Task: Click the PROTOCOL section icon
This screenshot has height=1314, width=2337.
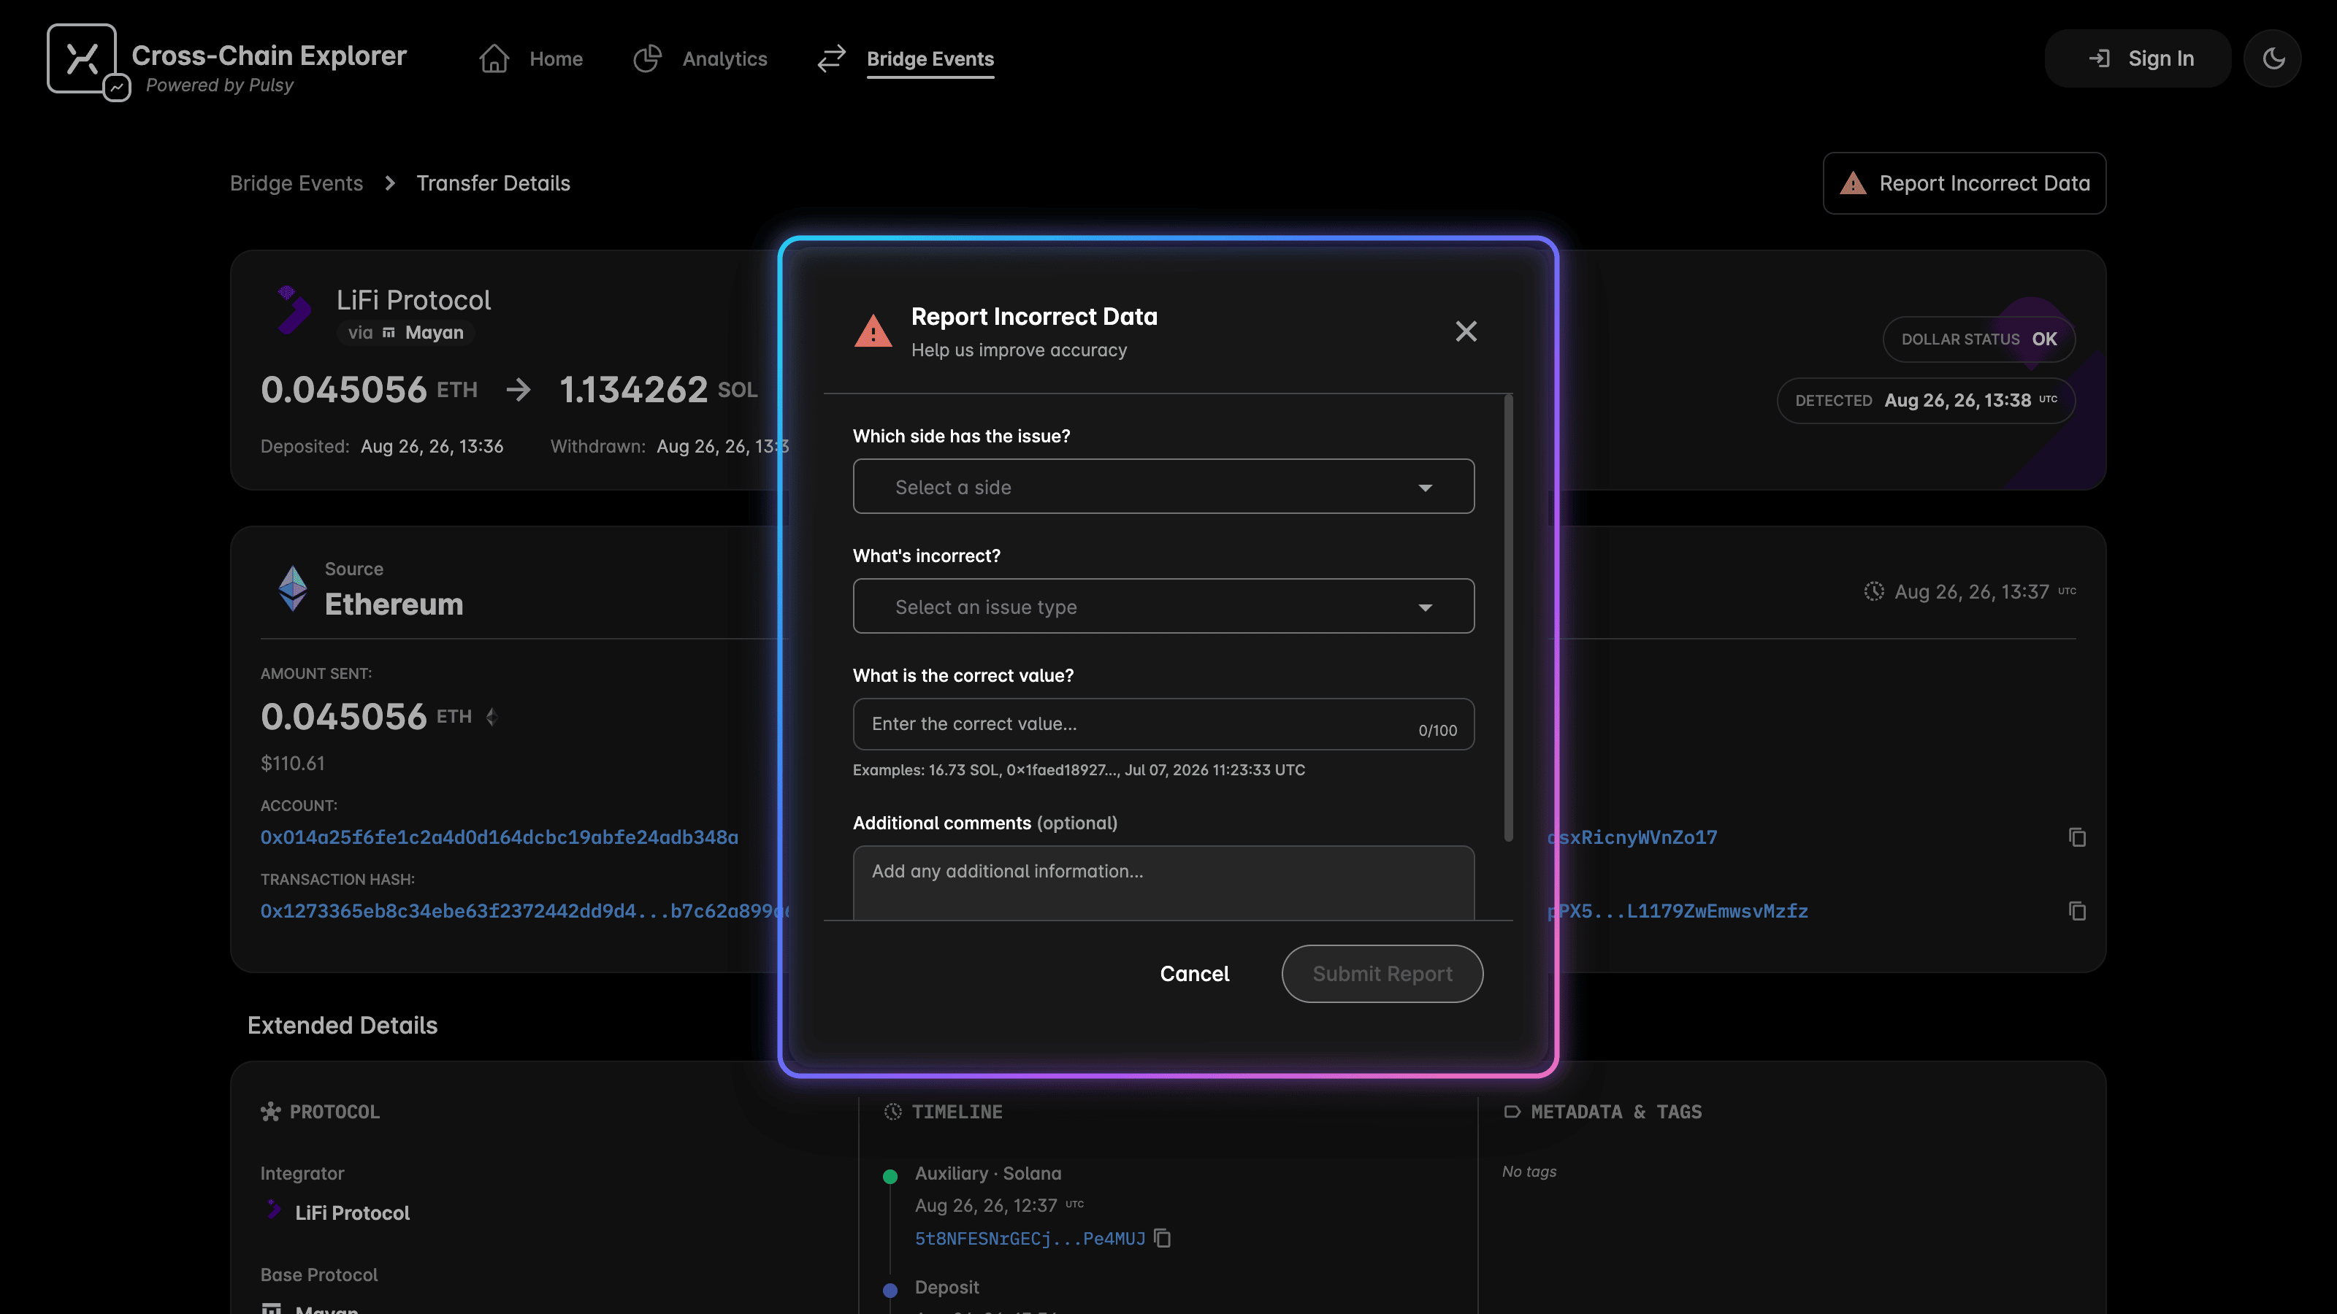Action: (270, 1112)
